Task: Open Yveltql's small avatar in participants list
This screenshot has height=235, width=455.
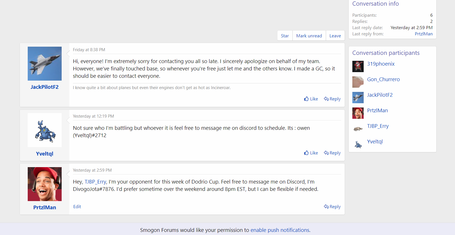Action: click(x=358, y=144)
